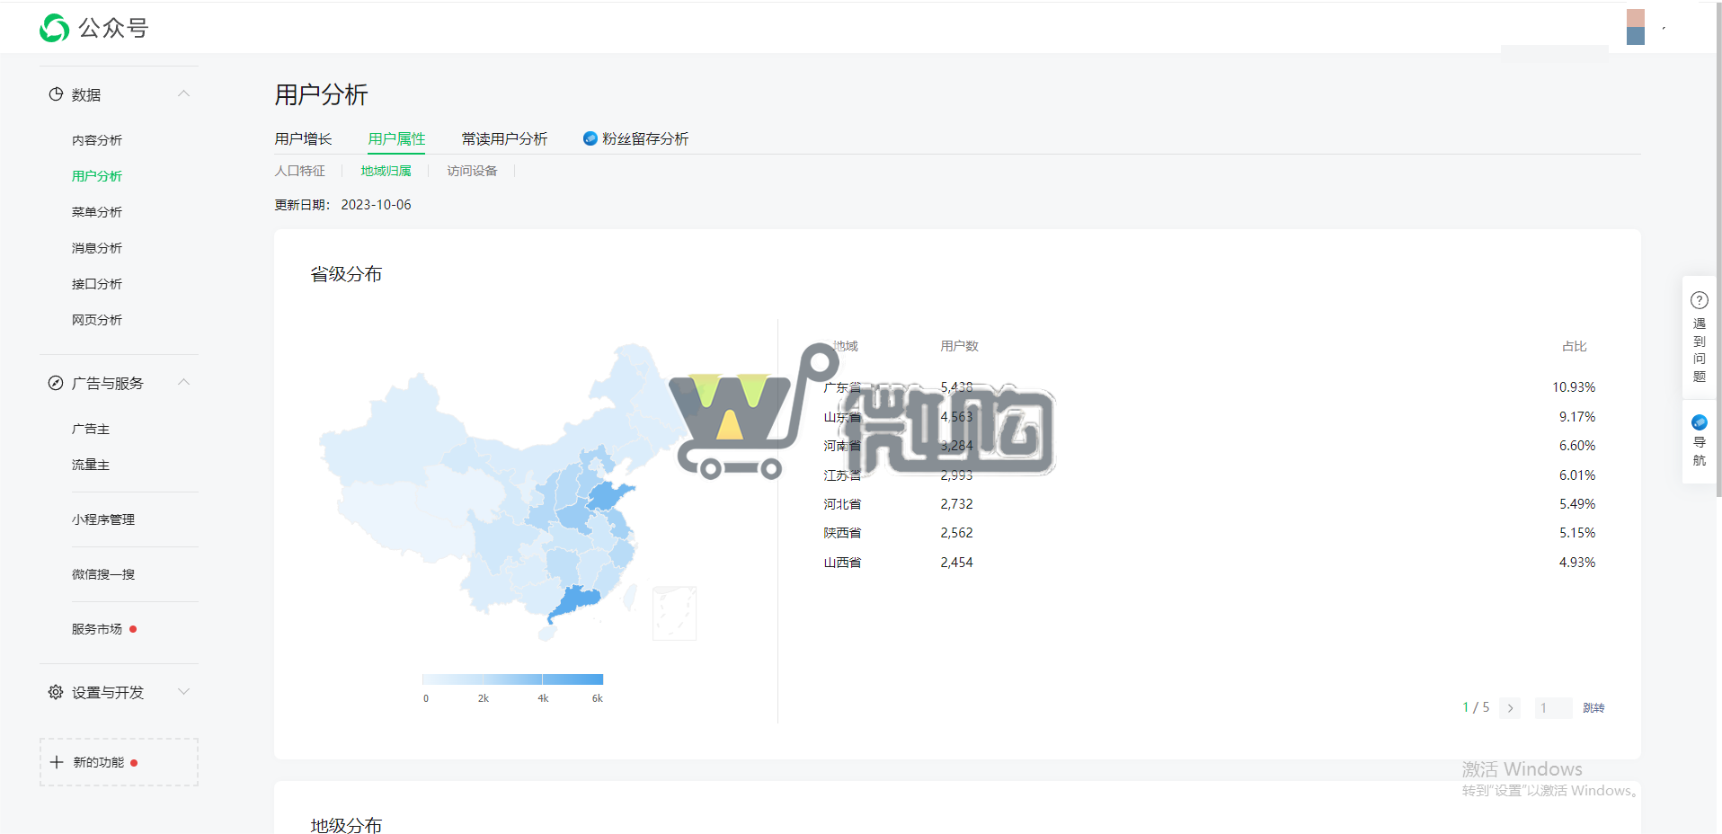Click the page number input field

pos(1552,708)
